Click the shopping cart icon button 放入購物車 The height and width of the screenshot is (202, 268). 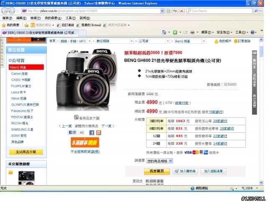click(185, 171)
